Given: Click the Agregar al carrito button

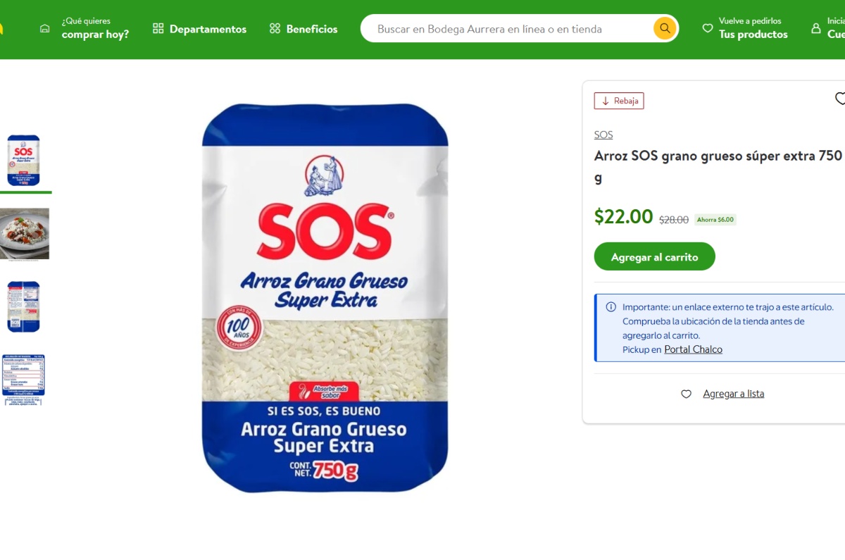Looking at the screenshot, I should [x=654, y=256].
